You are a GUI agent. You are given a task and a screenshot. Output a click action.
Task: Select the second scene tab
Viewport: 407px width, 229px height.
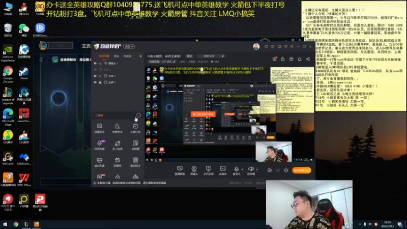[117, 56]
